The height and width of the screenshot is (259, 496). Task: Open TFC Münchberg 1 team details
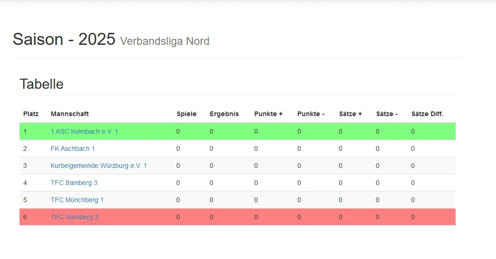tap(77, 200)
